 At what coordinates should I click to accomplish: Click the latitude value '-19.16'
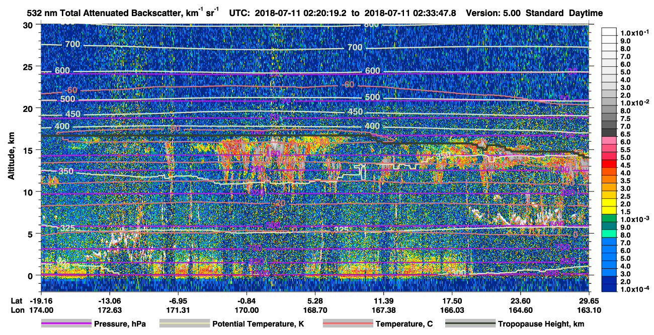(41, 300)
